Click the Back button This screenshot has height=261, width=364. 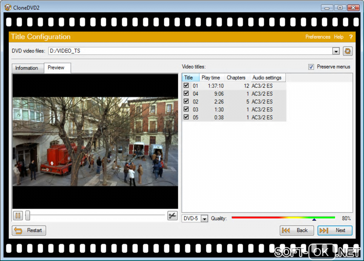coord(297,230)
